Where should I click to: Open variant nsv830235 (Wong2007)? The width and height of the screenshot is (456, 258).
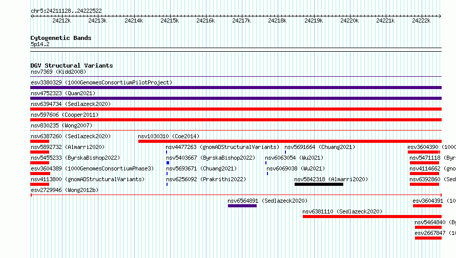(x=61, y=125)
